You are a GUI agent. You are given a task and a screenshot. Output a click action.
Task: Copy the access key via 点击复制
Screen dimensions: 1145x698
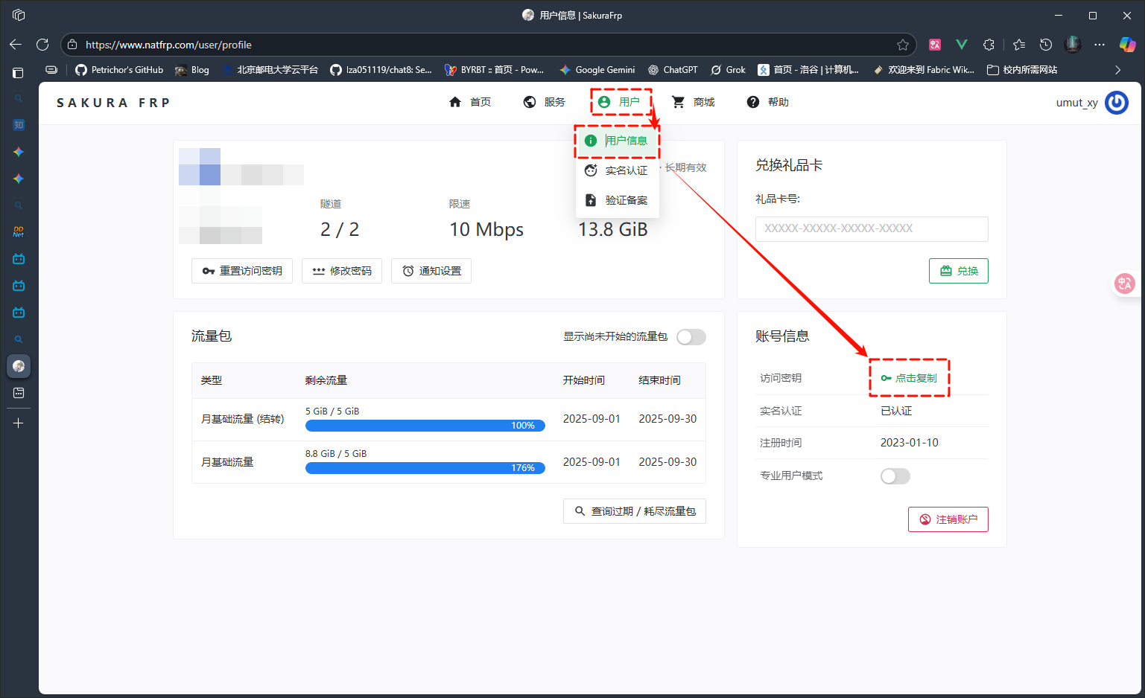click(909, 378)
